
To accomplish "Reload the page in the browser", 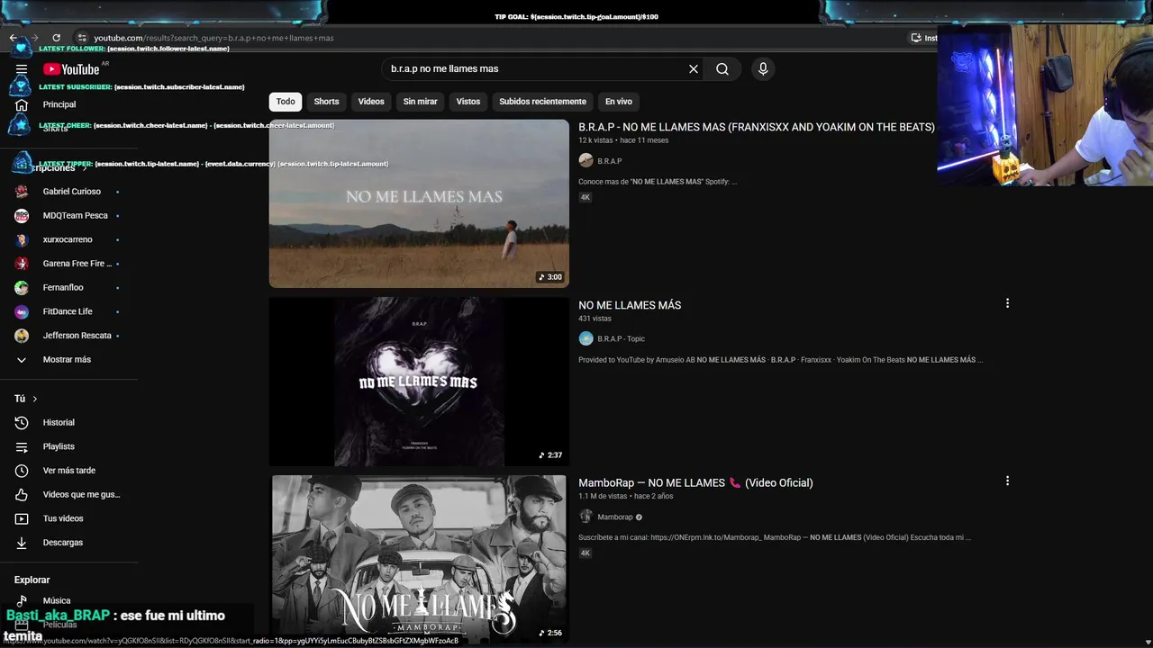I will [x=56, y=38].
